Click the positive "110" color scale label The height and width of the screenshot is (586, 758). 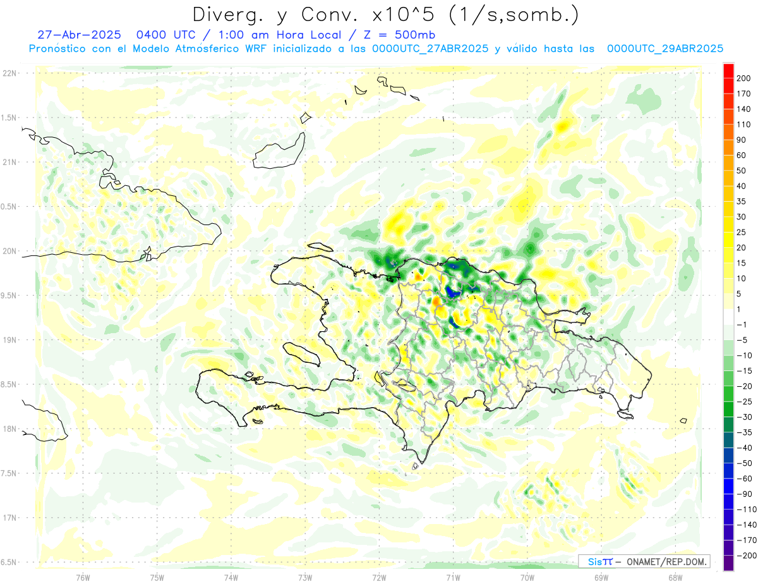tap(745, 125)
